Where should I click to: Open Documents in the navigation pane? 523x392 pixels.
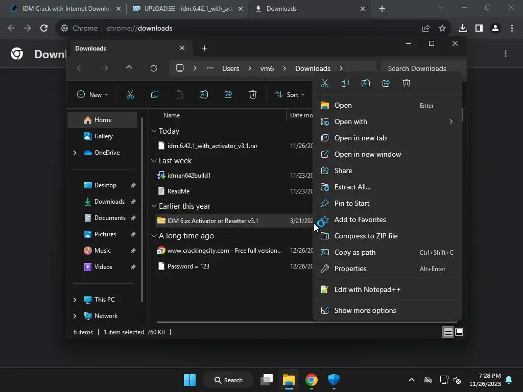coord(103,218)
